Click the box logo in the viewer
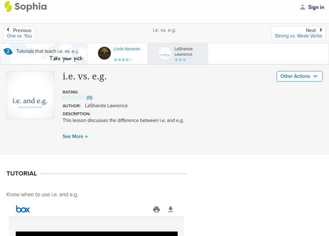The image size is (329, 236). click(23, 209)
